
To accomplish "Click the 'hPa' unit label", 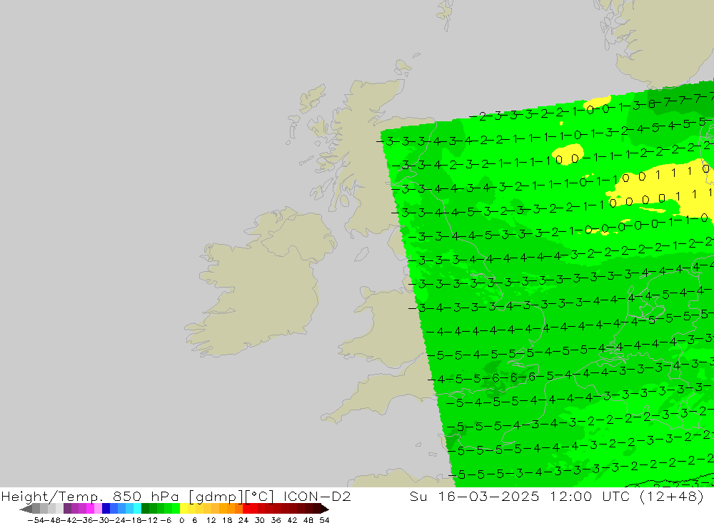I will pyautogui.click(x=165, y=497).
